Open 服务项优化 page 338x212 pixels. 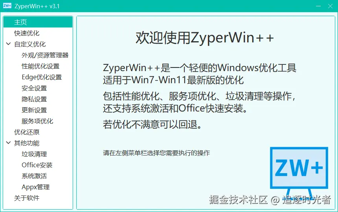click(x=38, y=121)
